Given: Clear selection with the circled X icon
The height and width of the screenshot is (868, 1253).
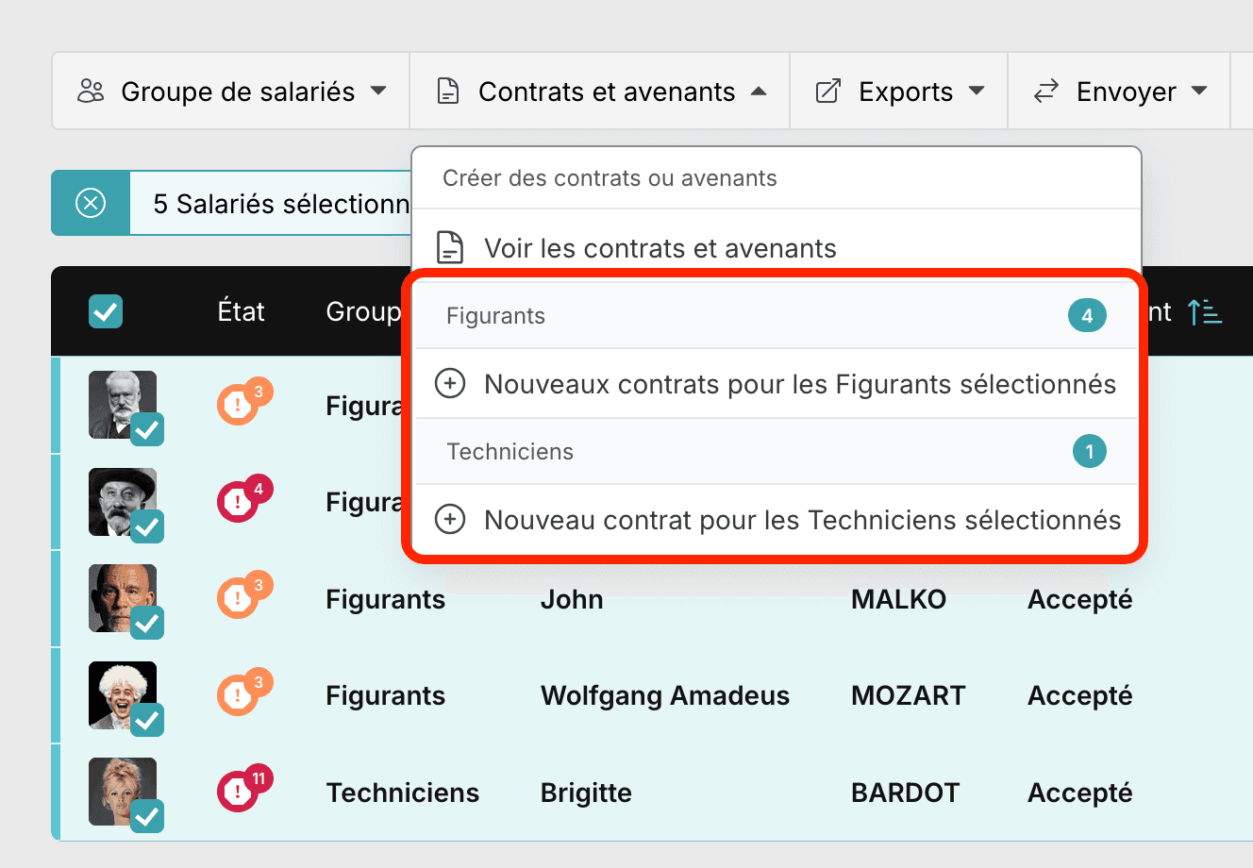Looking at the screenshot, I should (x=91, y=203).
